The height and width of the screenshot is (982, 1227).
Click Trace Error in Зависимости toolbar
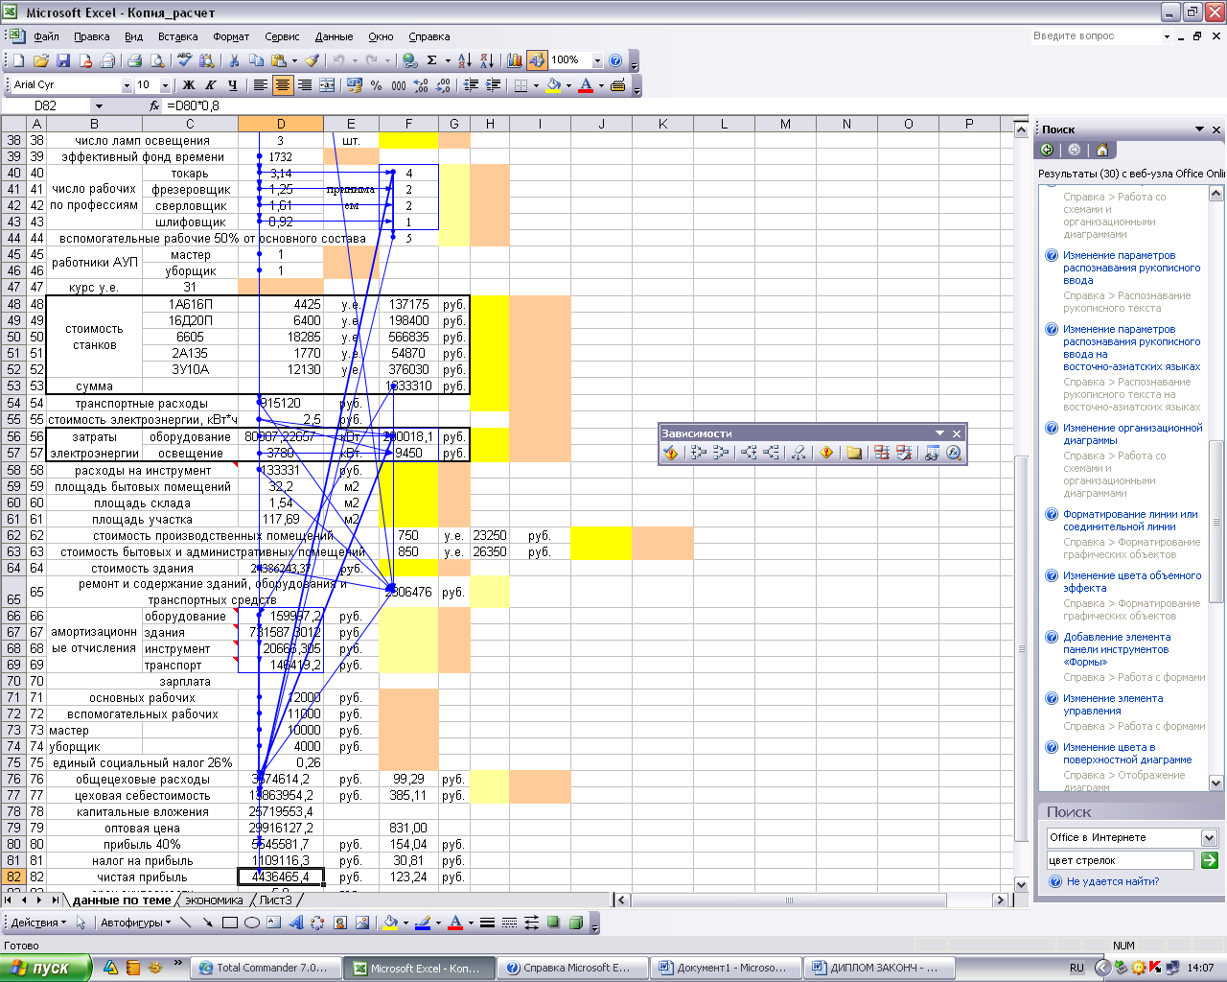[826, 453]
